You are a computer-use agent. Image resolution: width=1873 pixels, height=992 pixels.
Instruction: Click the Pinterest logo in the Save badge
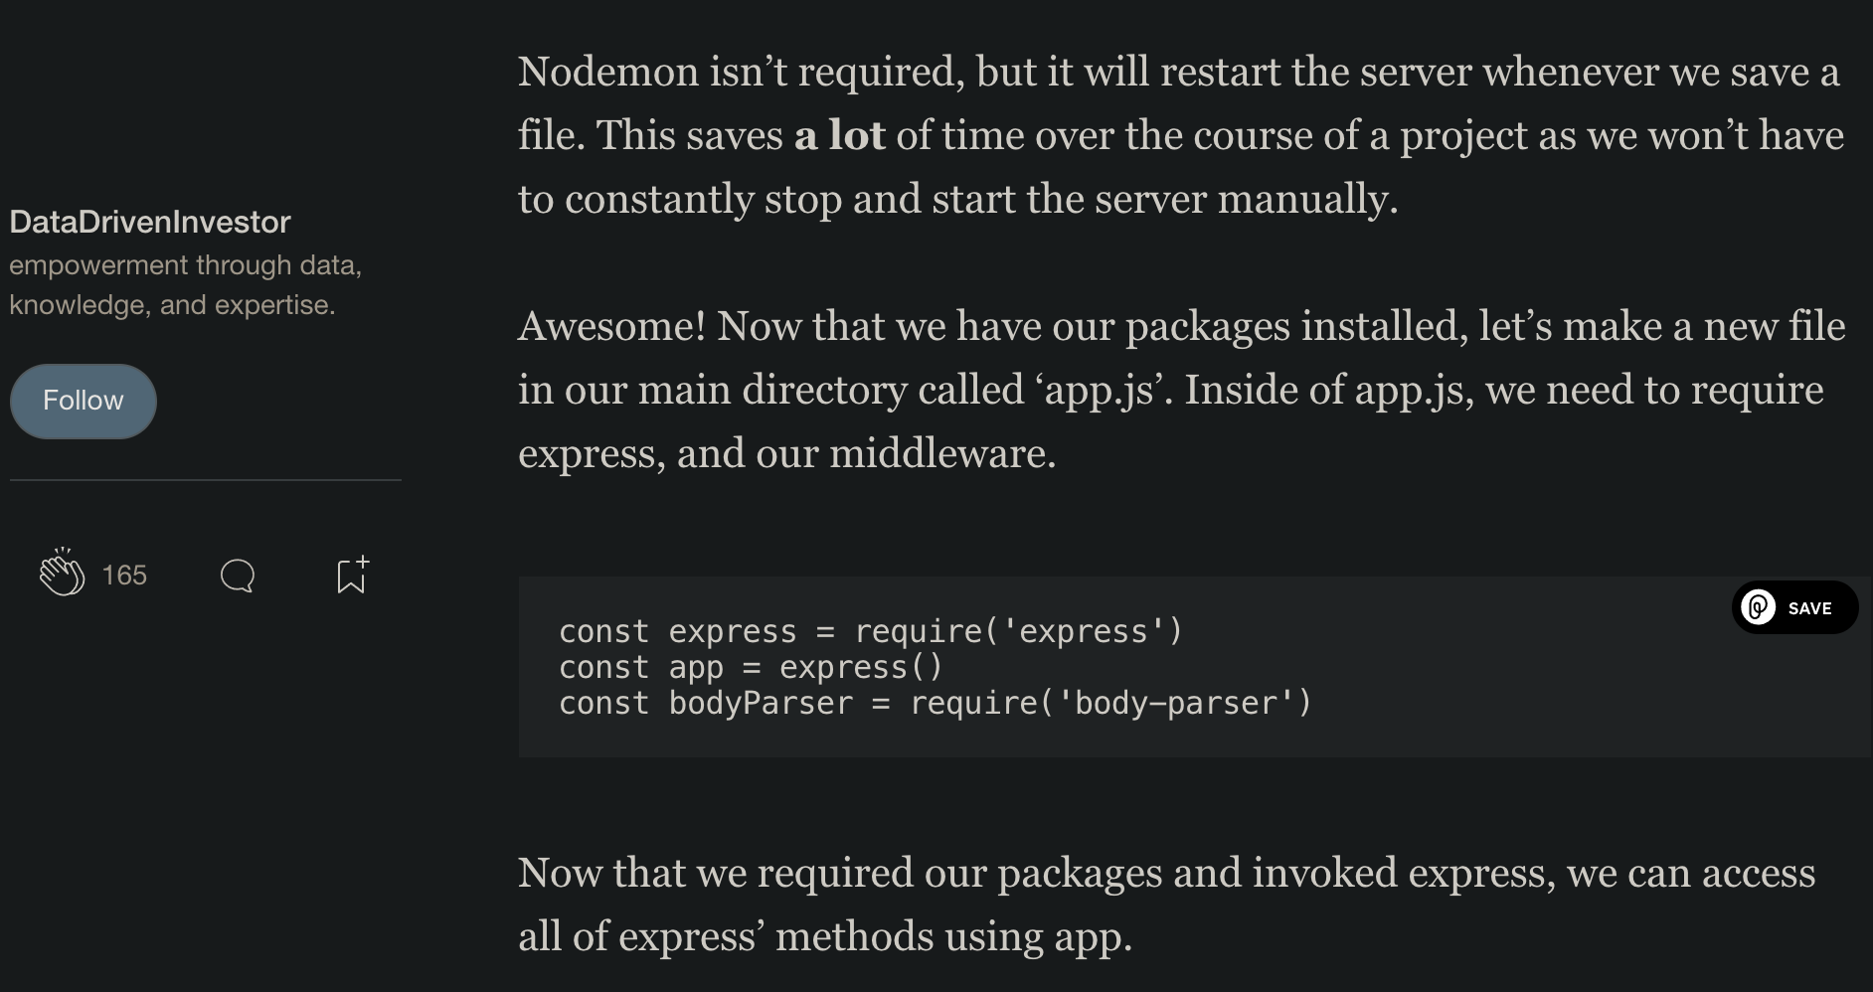click(1759, 607)
